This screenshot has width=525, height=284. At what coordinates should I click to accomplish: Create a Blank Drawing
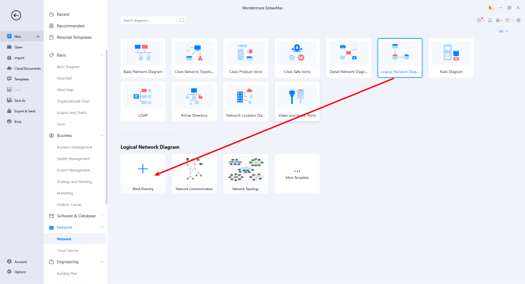point(143,173)
